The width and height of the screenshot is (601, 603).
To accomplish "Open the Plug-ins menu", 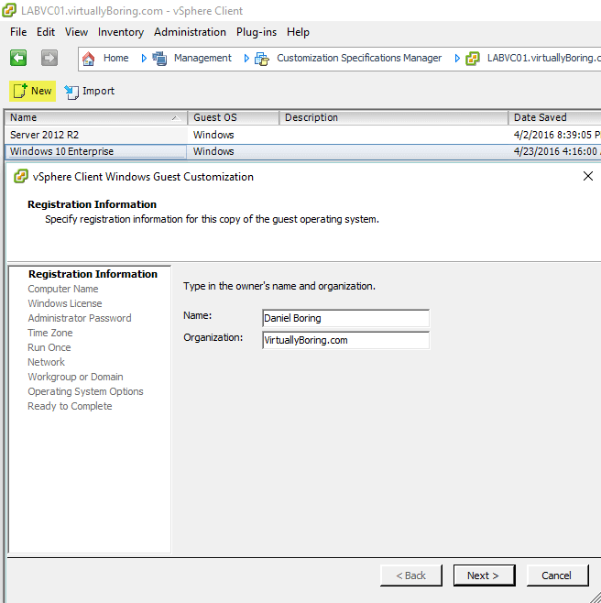I will point(257,32).
